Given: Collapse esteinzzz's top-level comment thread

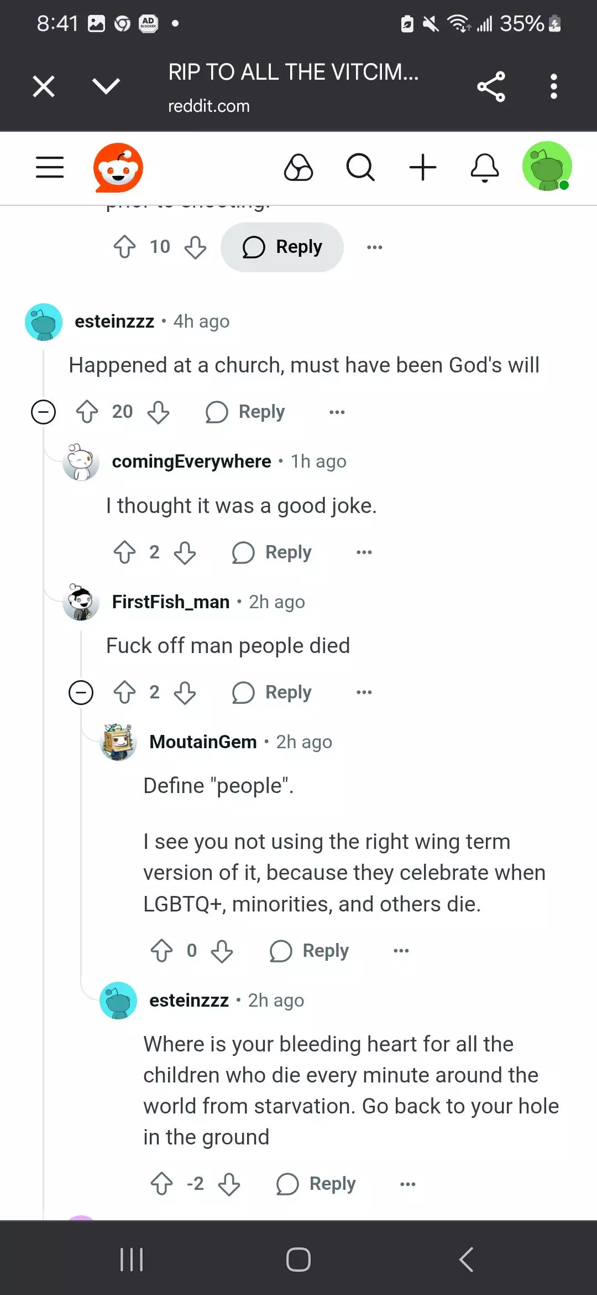Looking at the screenshot, I should [44, 412].
